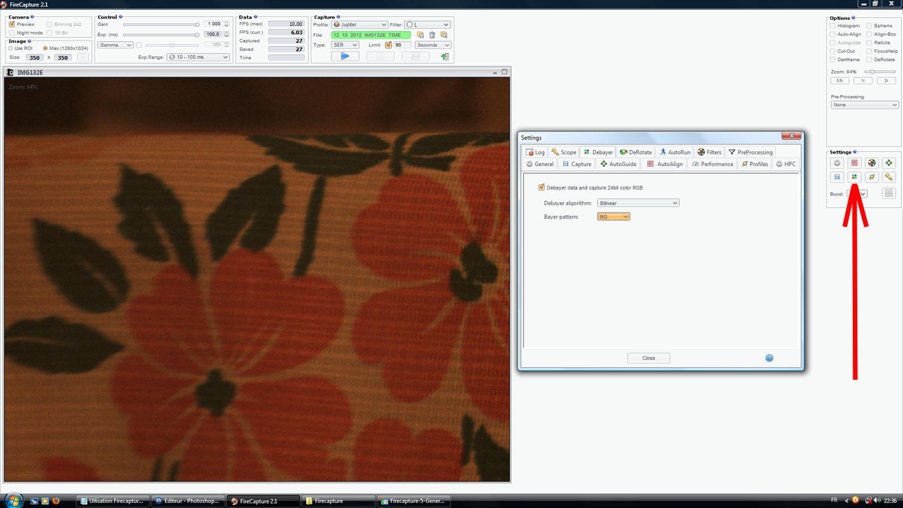Screen dimensions: 903x508
Task: Open Scope settings telescope icon
Action: [889, 177]
